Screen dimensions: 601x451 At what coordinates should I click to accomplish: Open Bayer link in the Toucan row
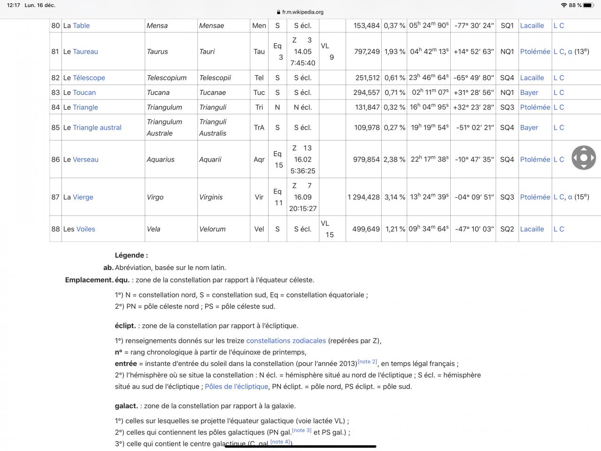click(529, 93)
